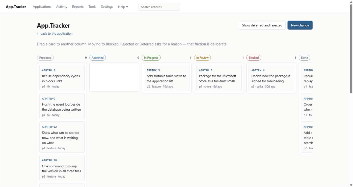Viewport: 353px width, 187px height.
Task: Click the App.Tracker page heading
Action: pos(53,25)
